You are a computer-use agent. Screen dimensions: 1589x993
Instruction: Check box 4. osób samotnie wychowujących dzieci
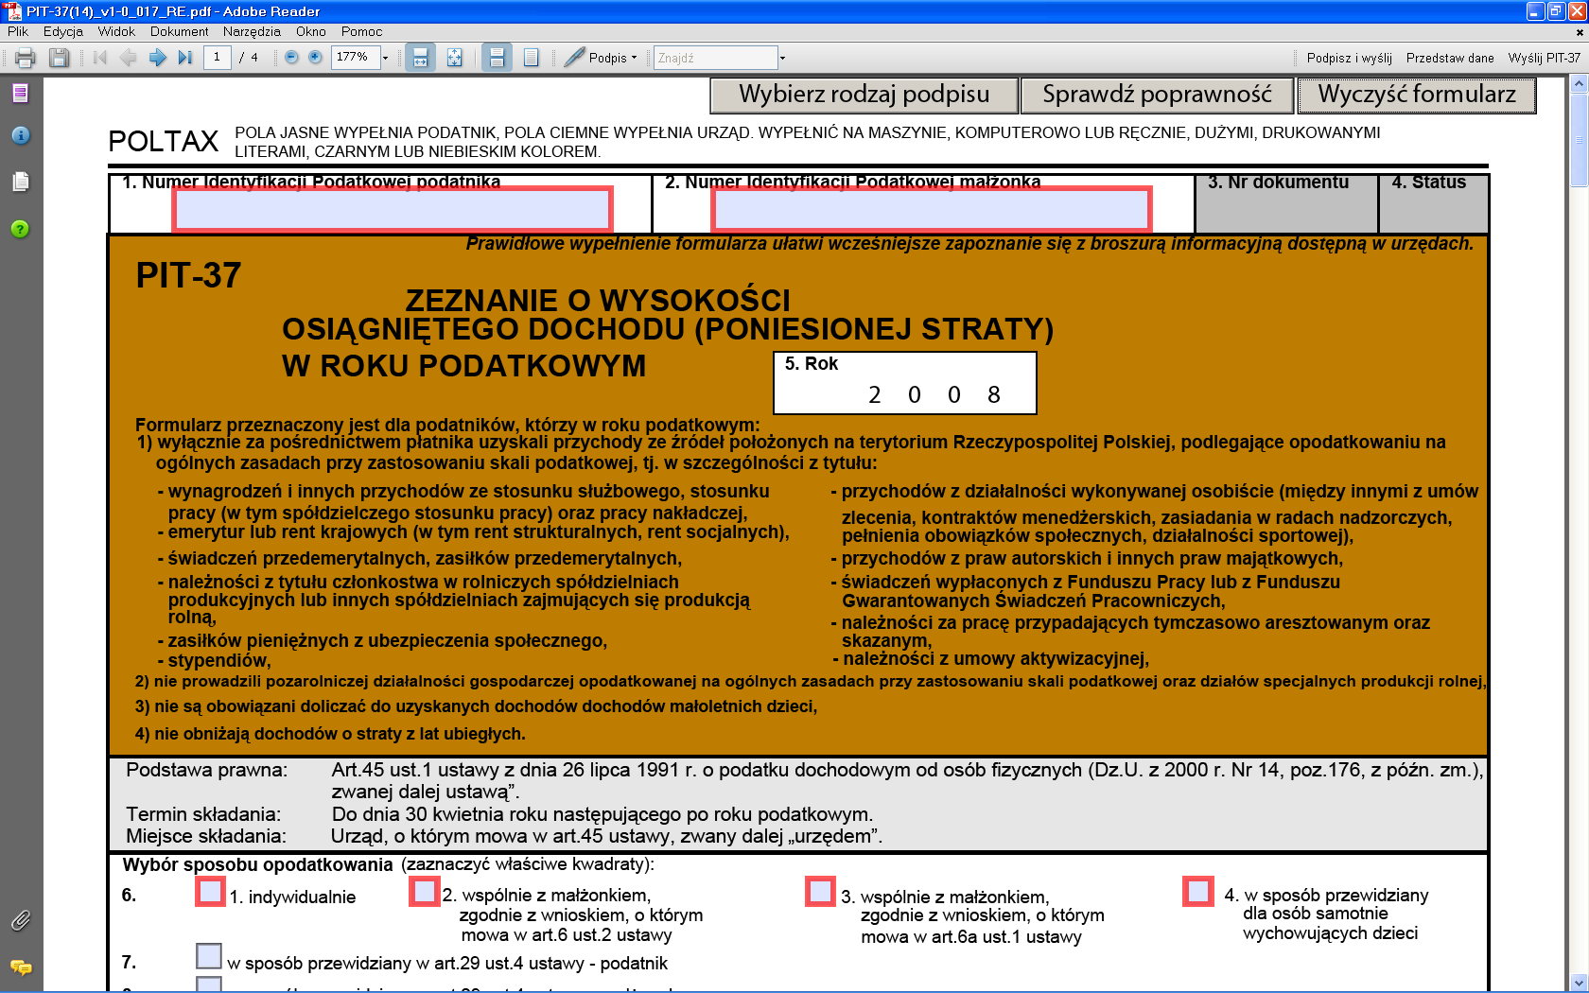click(1198, 891)
